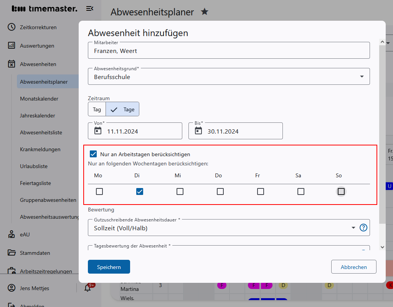This screenshot has width=393, height=307.
Task: Cancel dialog with Abbrechen button
Action: click(353, 267)
